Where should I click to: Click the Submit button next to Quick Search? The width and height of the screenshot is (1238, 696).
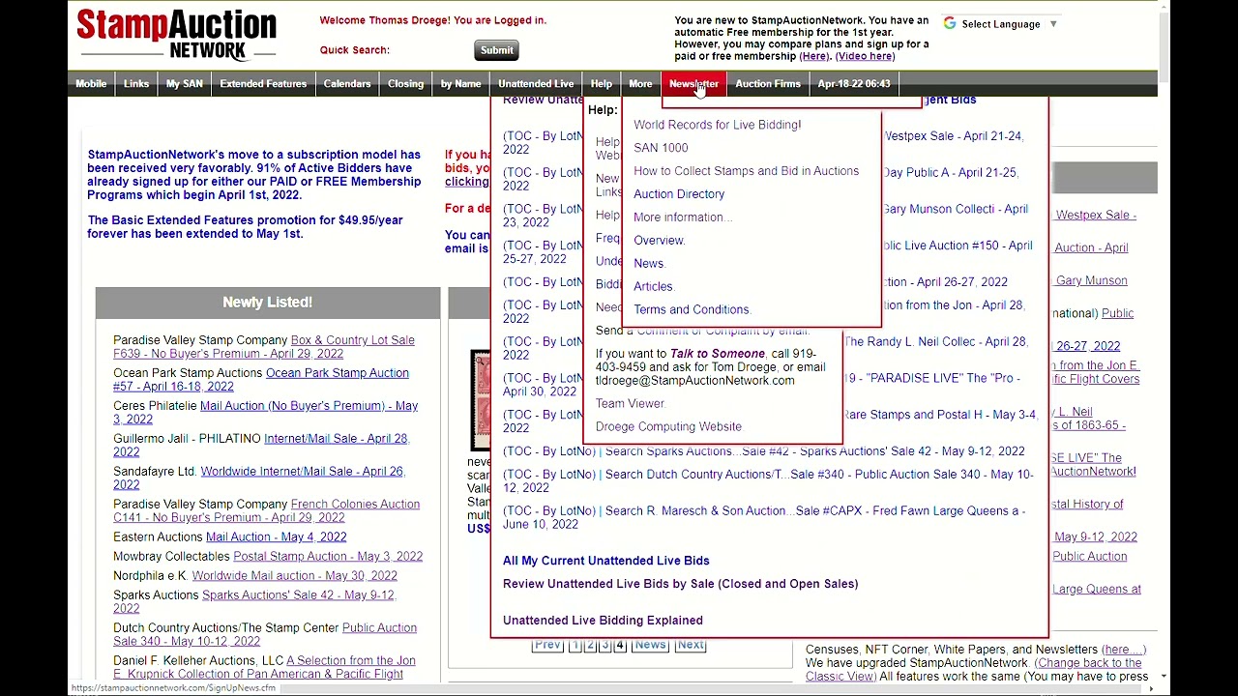pos(496,50)
